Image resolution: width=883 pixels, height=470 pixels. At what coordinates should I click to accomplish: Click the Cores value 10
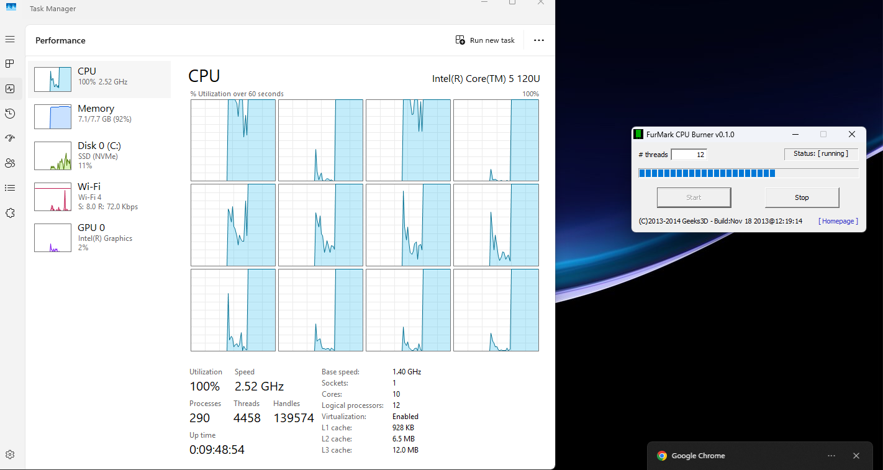[396, 394]
